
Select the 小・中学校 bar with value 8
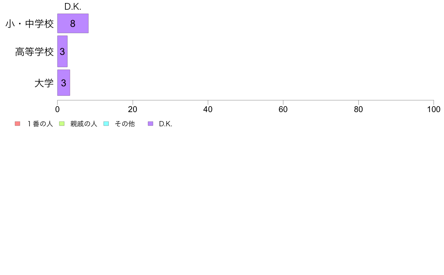(x=73, y=23)
